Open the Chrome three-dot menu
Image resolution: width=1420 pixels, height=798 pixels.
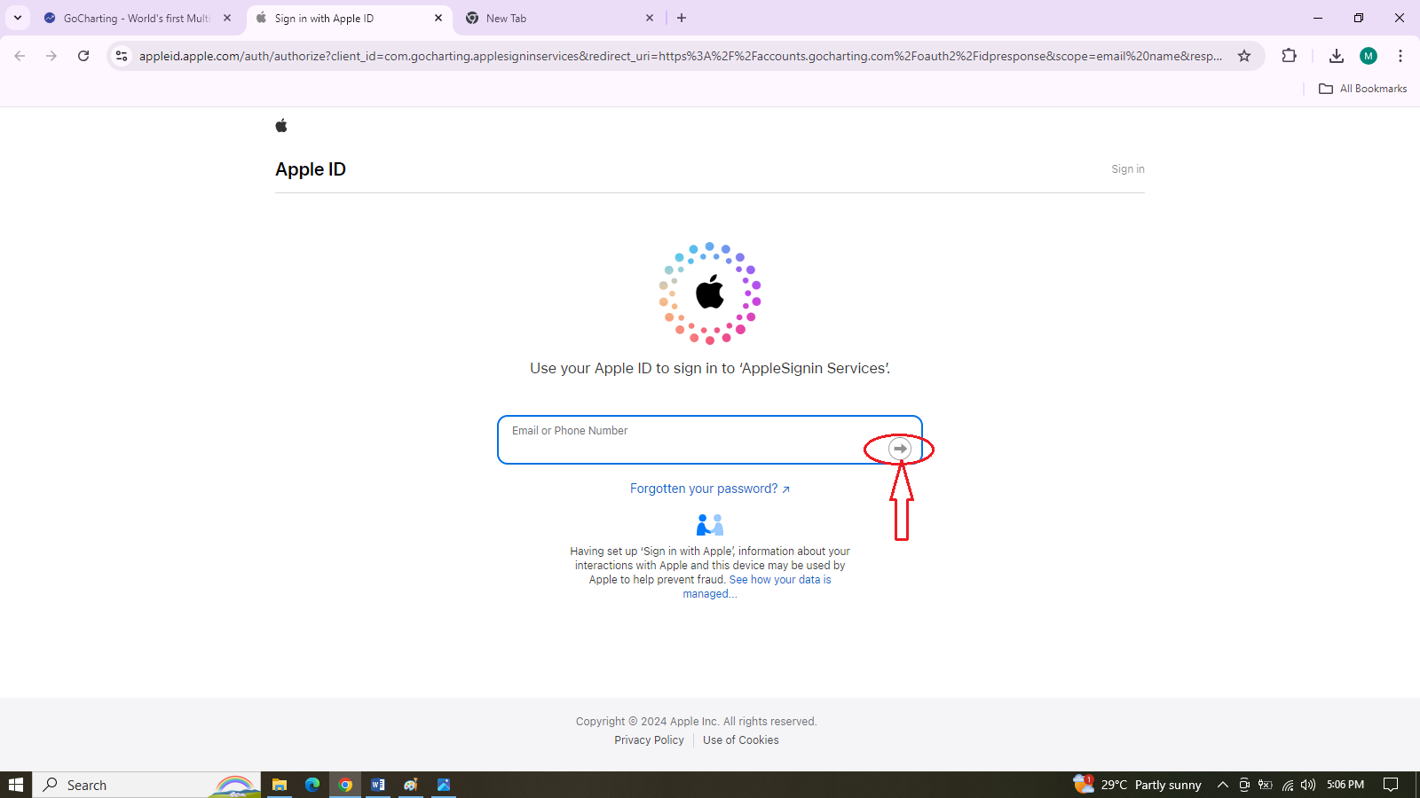tap(1400, 55)
